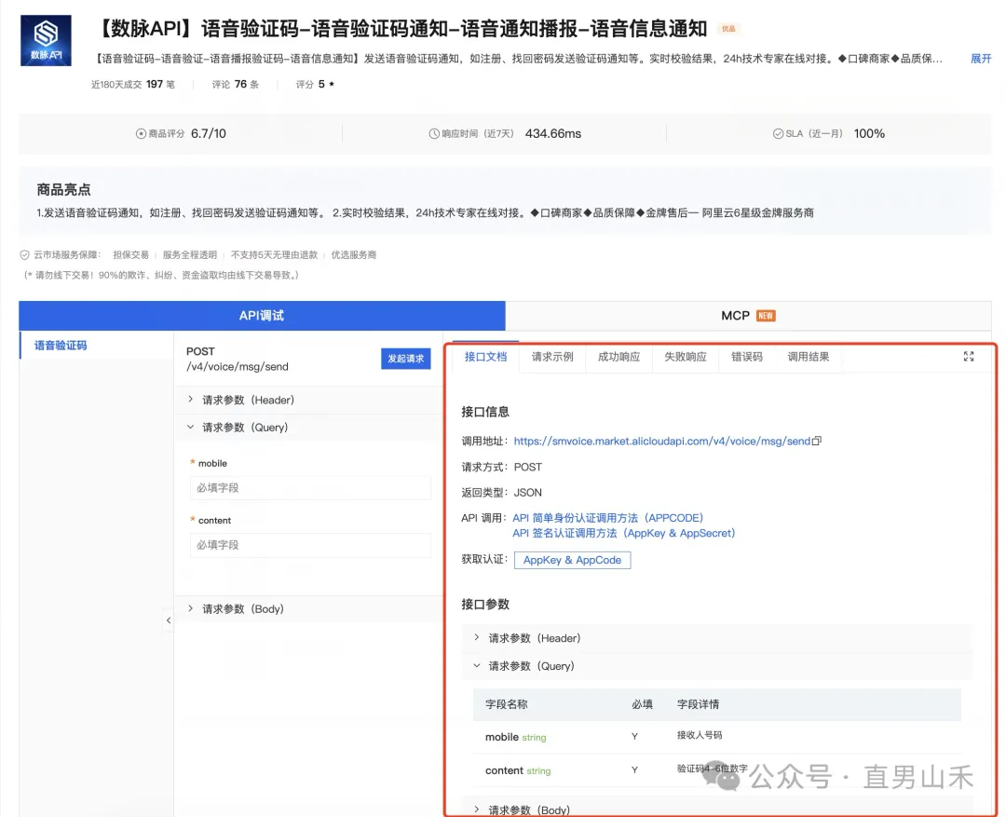Expand 请求参数 (Body) in debug panel
Screen dimensions: 1006x817
pyautogui.click(x=308, y=609)
